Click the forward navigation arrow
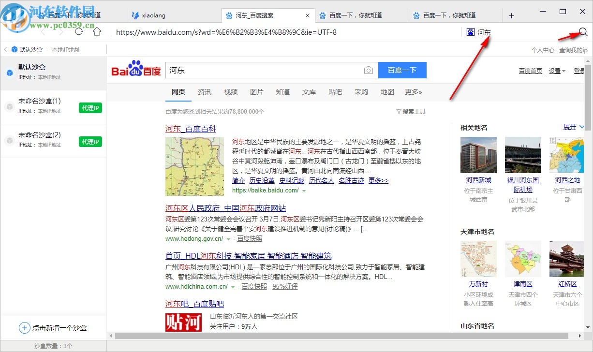 [x=60, y=31]
